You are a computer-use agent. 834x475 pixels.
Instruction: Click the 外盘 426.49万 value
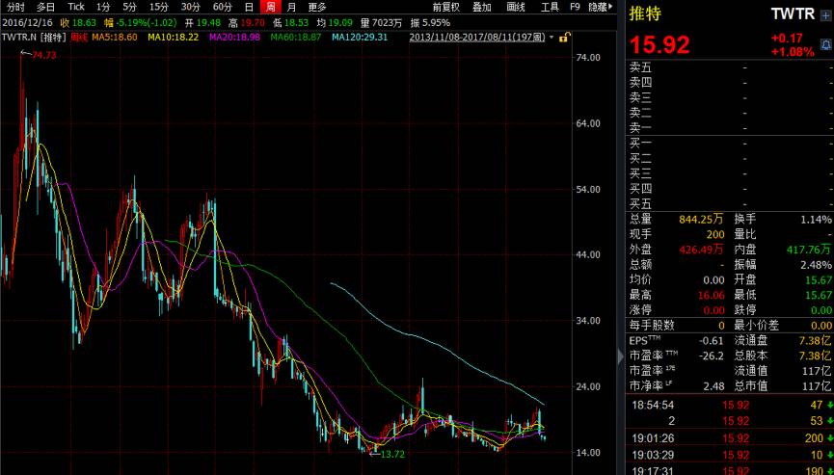pos(701,250)
